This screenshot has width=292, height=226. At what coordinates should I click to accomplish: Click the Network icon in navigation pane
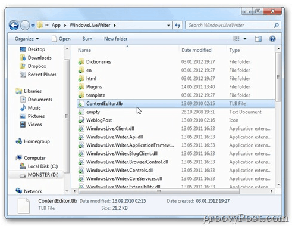[x=19, y=191]
